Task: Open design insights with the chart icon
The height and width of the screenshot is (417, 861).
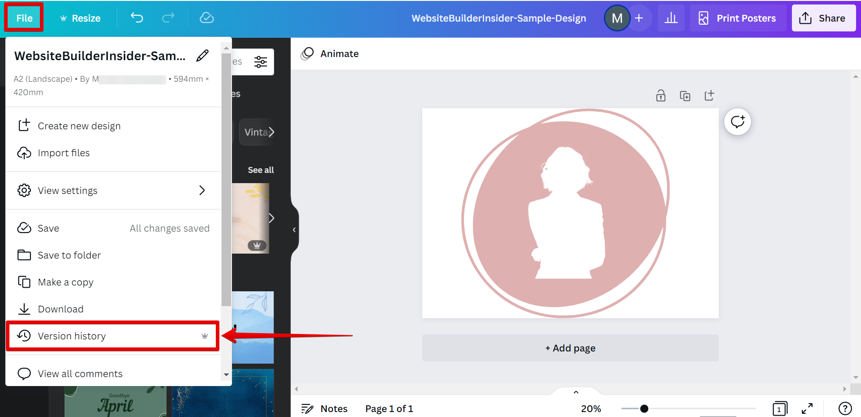Action: click(x=671, y=18)
